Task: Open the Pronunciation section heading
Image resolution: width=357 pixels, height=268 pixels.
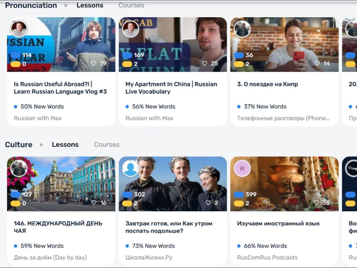Action: 31,5
